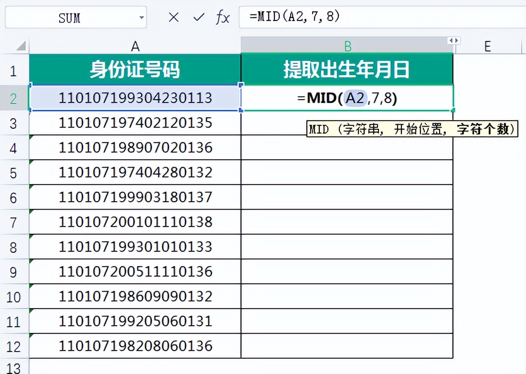Click the column width adjust handle above column B

[x=453, y=41]
